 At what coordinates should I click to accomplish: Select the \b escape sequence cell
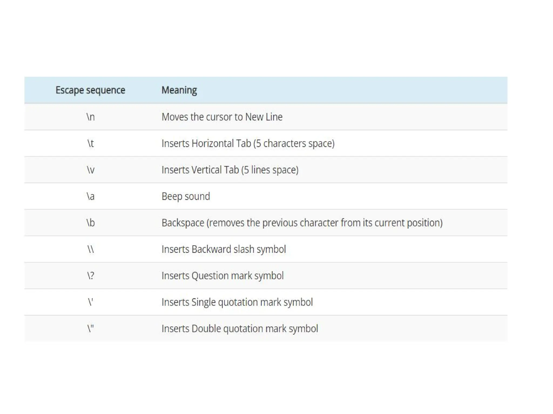click(90, 223)
